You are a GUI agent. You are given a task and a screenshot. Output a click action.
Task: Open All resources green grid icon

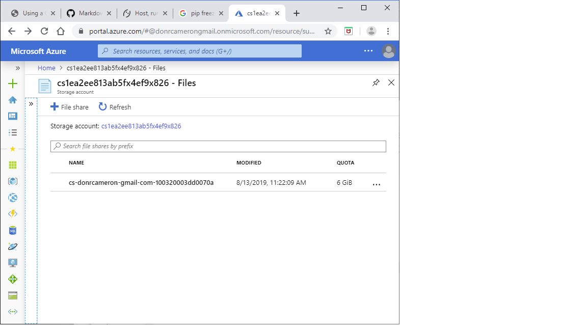pos(13,165)
